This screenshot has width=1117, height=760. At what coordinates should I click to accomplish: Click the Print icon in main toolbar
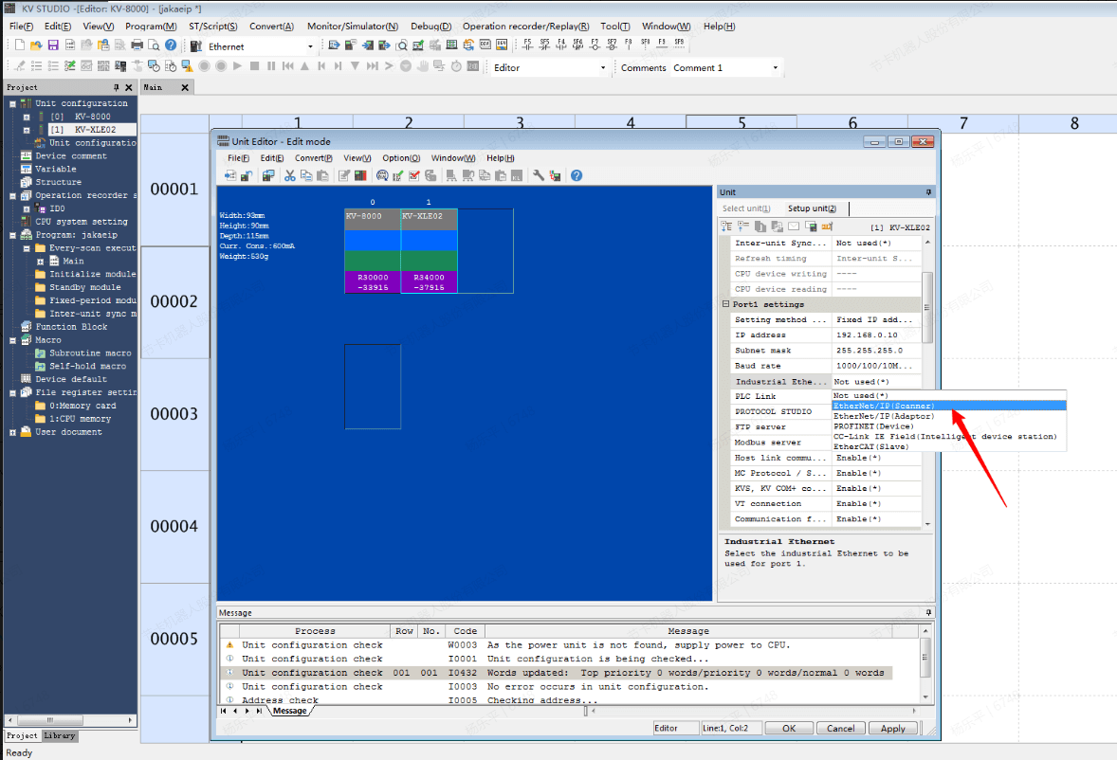pos(137,45)
